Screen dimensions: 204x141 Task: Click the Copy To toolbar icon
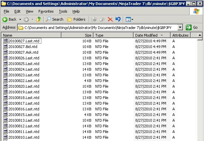pos(102,19)
